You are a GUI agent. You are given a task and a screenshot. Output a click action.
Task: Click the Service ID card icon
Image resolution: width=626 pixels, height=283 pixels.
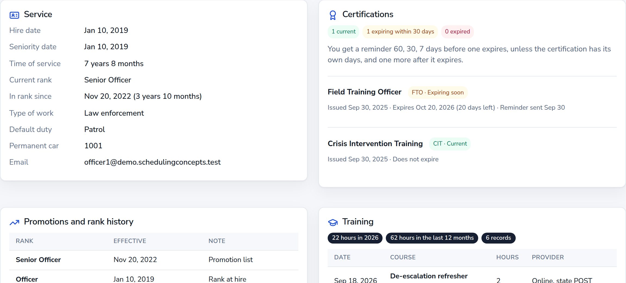coord(14,15)
